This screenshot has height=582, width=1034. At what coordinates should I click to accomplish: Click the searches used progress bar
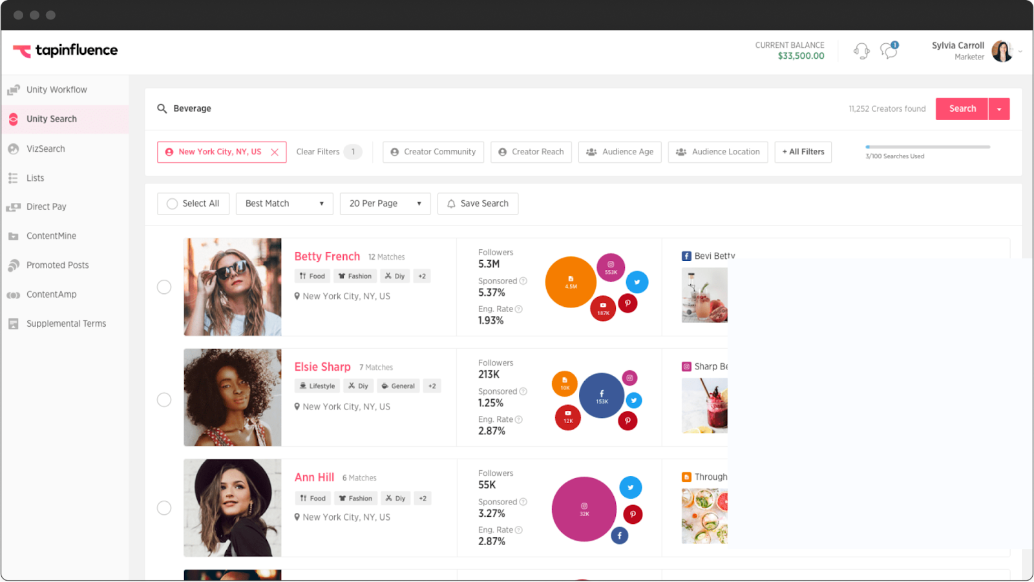click(928, 147)
